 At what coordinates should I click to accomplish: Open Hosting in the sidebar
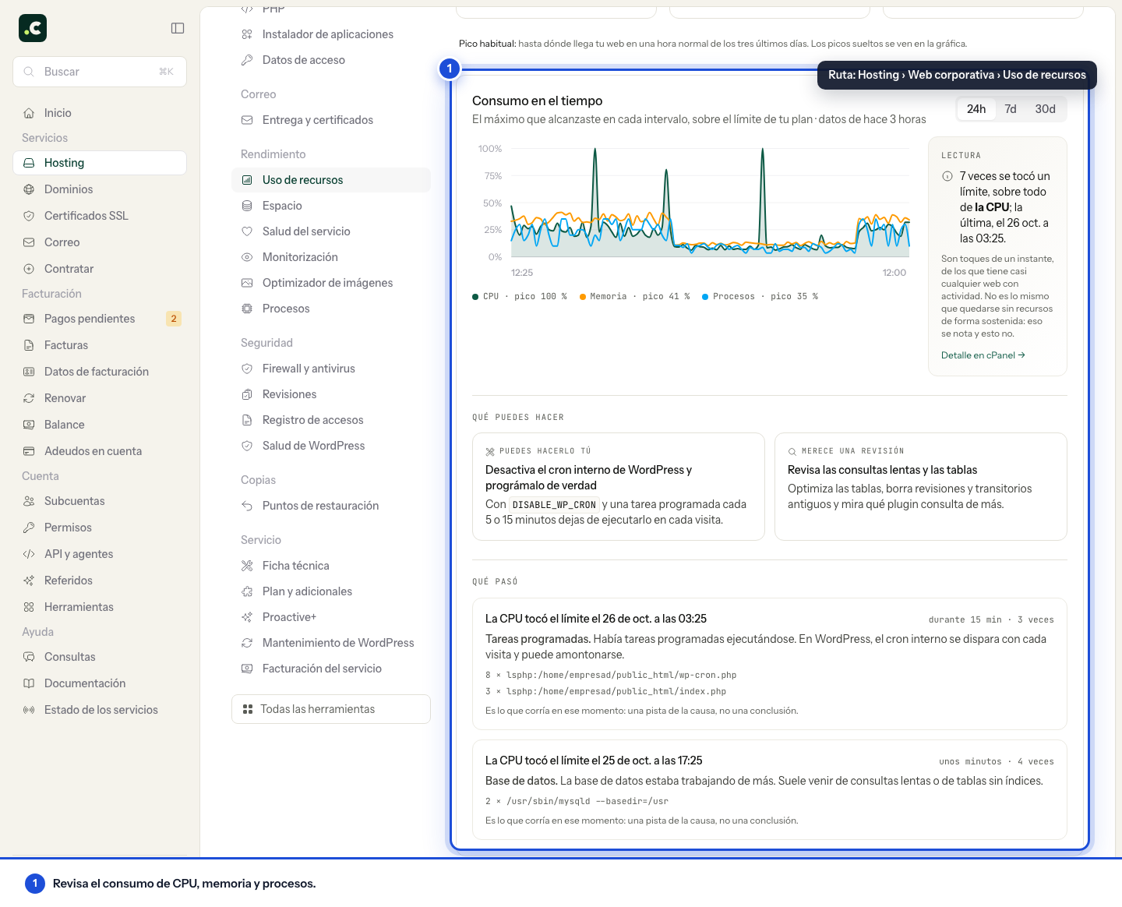pos(100,163)
